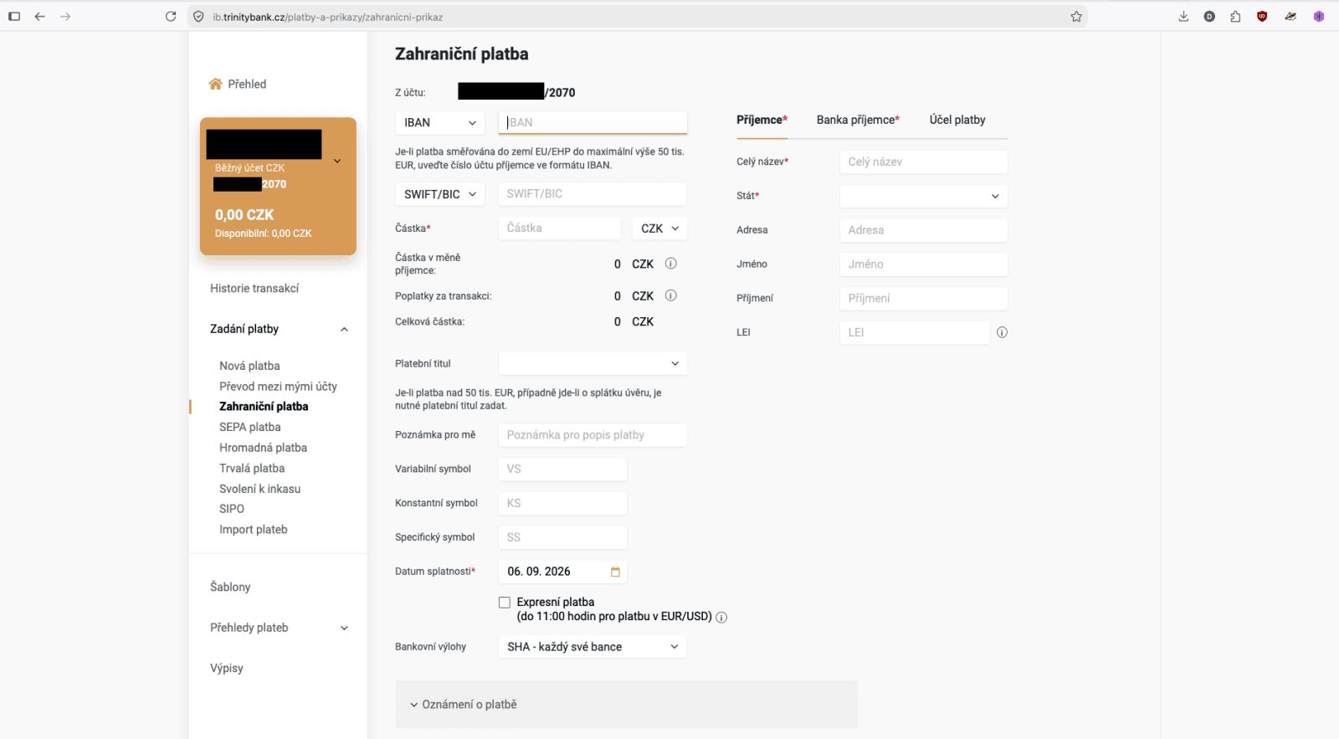Open the Stát country dropdown

(x=923, y=196)
